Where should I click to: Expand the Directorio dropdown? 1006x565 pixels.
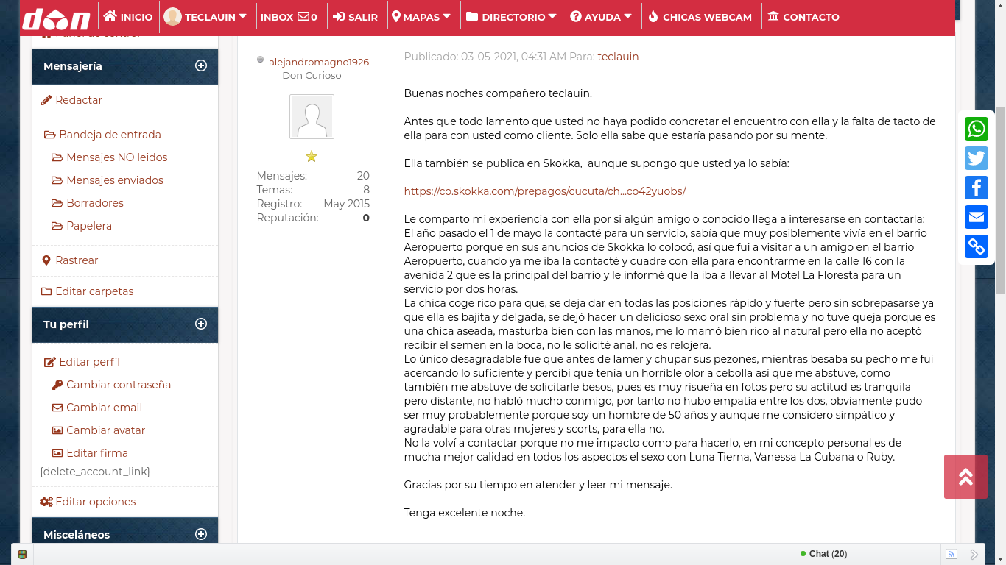pyautogui.click(x=511, y=17)
